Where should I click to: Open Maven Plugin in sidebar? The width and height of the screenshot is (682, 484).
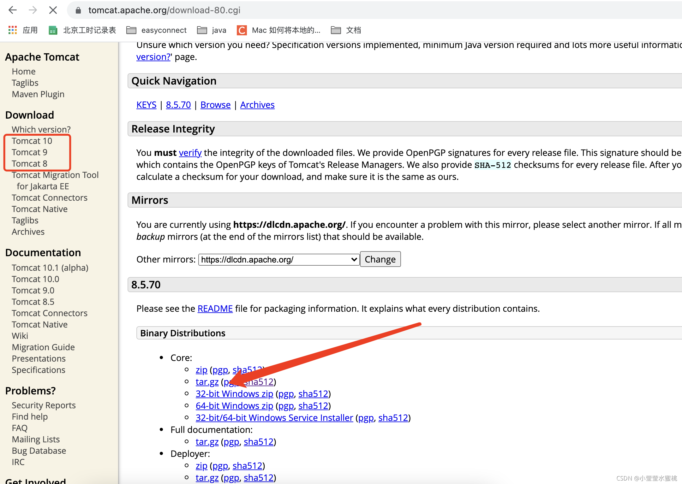[38, 94]
